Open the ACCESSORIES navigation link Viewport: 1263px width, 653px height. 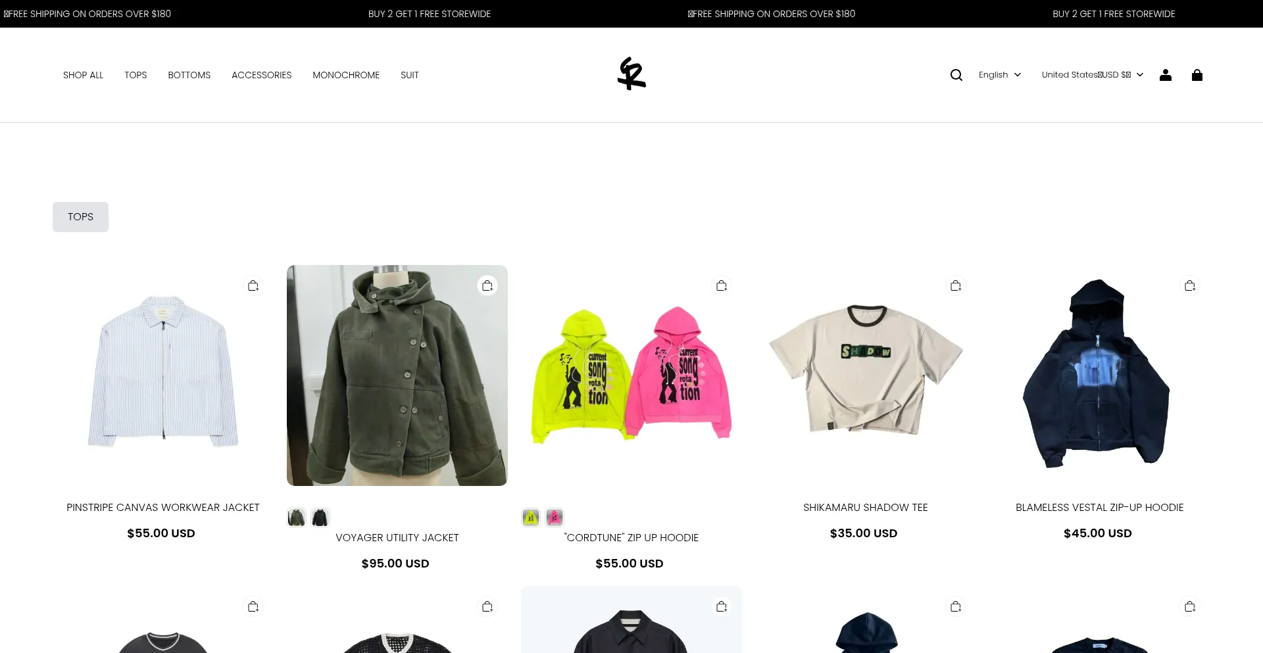[262, 75]
